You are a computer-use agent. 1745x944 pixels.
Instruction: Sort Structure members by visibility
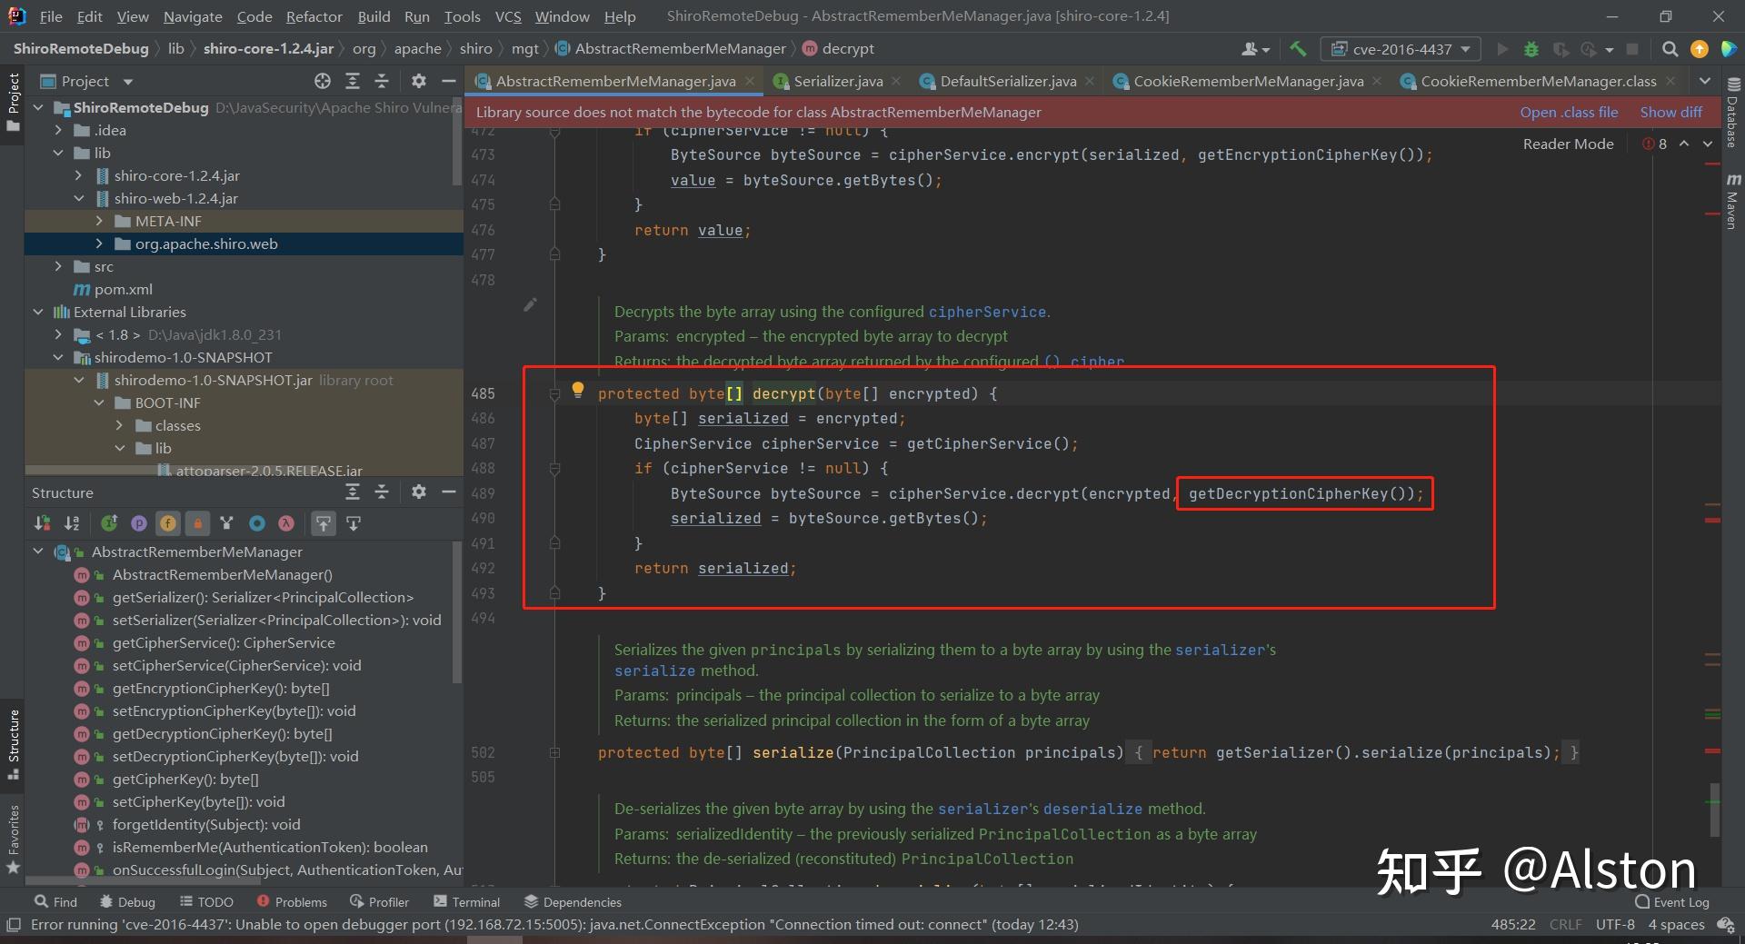tap(43, 523)
